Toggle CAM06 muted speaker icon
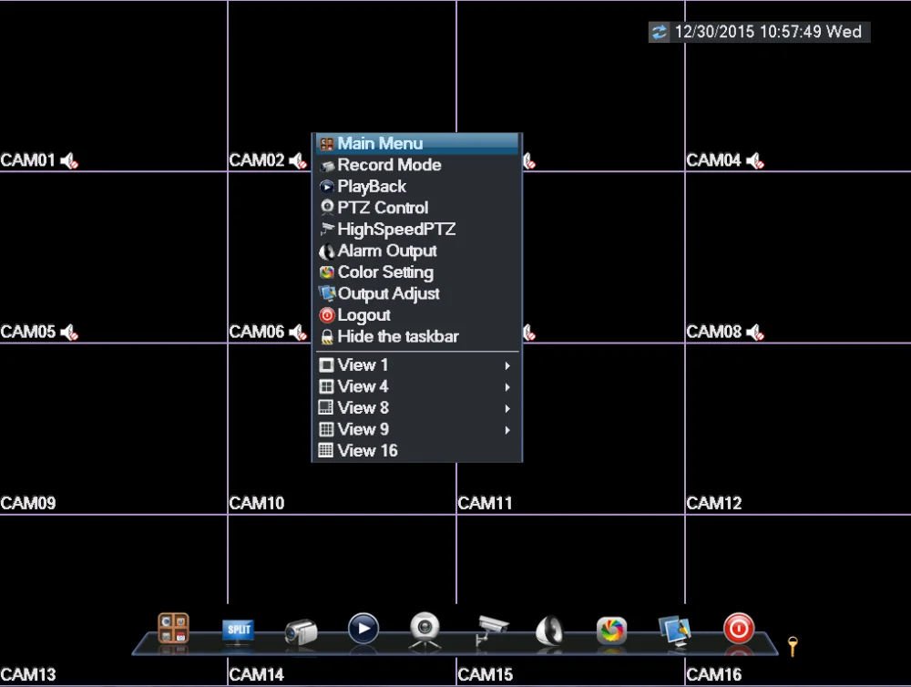 click(298, 333)
